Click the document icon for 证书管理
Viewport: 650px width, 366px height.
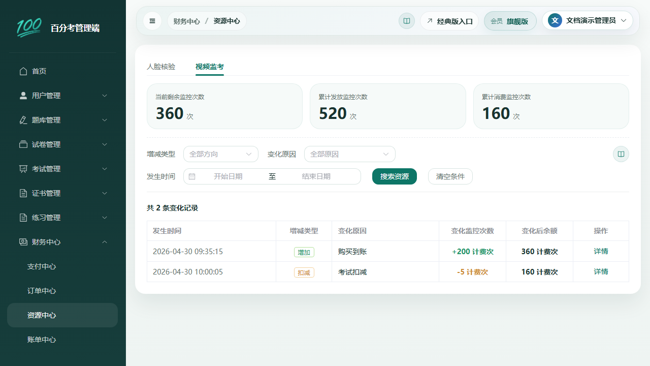pos(23,193)
